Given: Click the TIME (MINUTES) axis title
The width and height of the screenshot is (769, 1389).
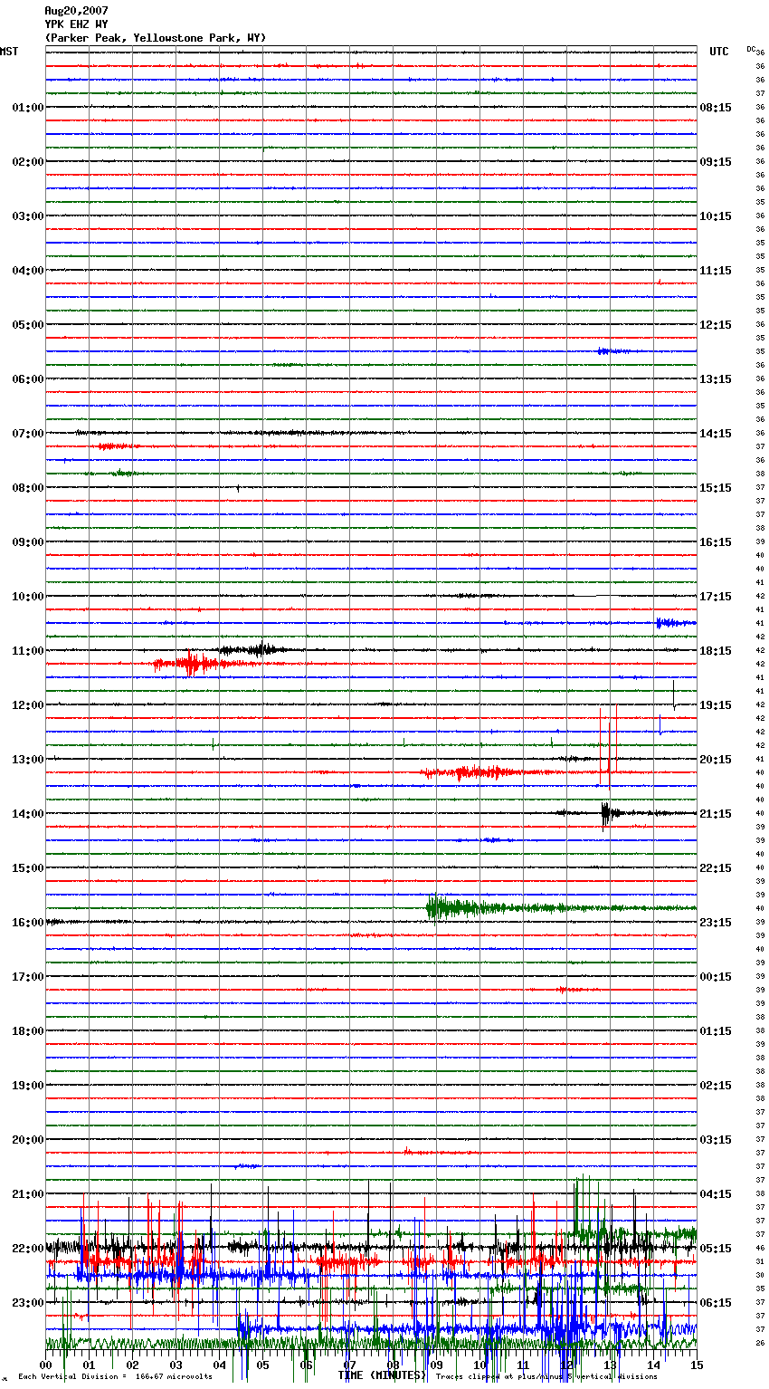Looking at the screenshot, I should 382,1375.
